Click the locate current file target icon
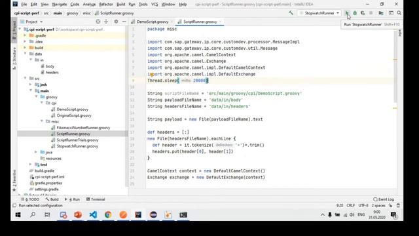The width and height of the screenshot is (419, 236). coord(98,22)
